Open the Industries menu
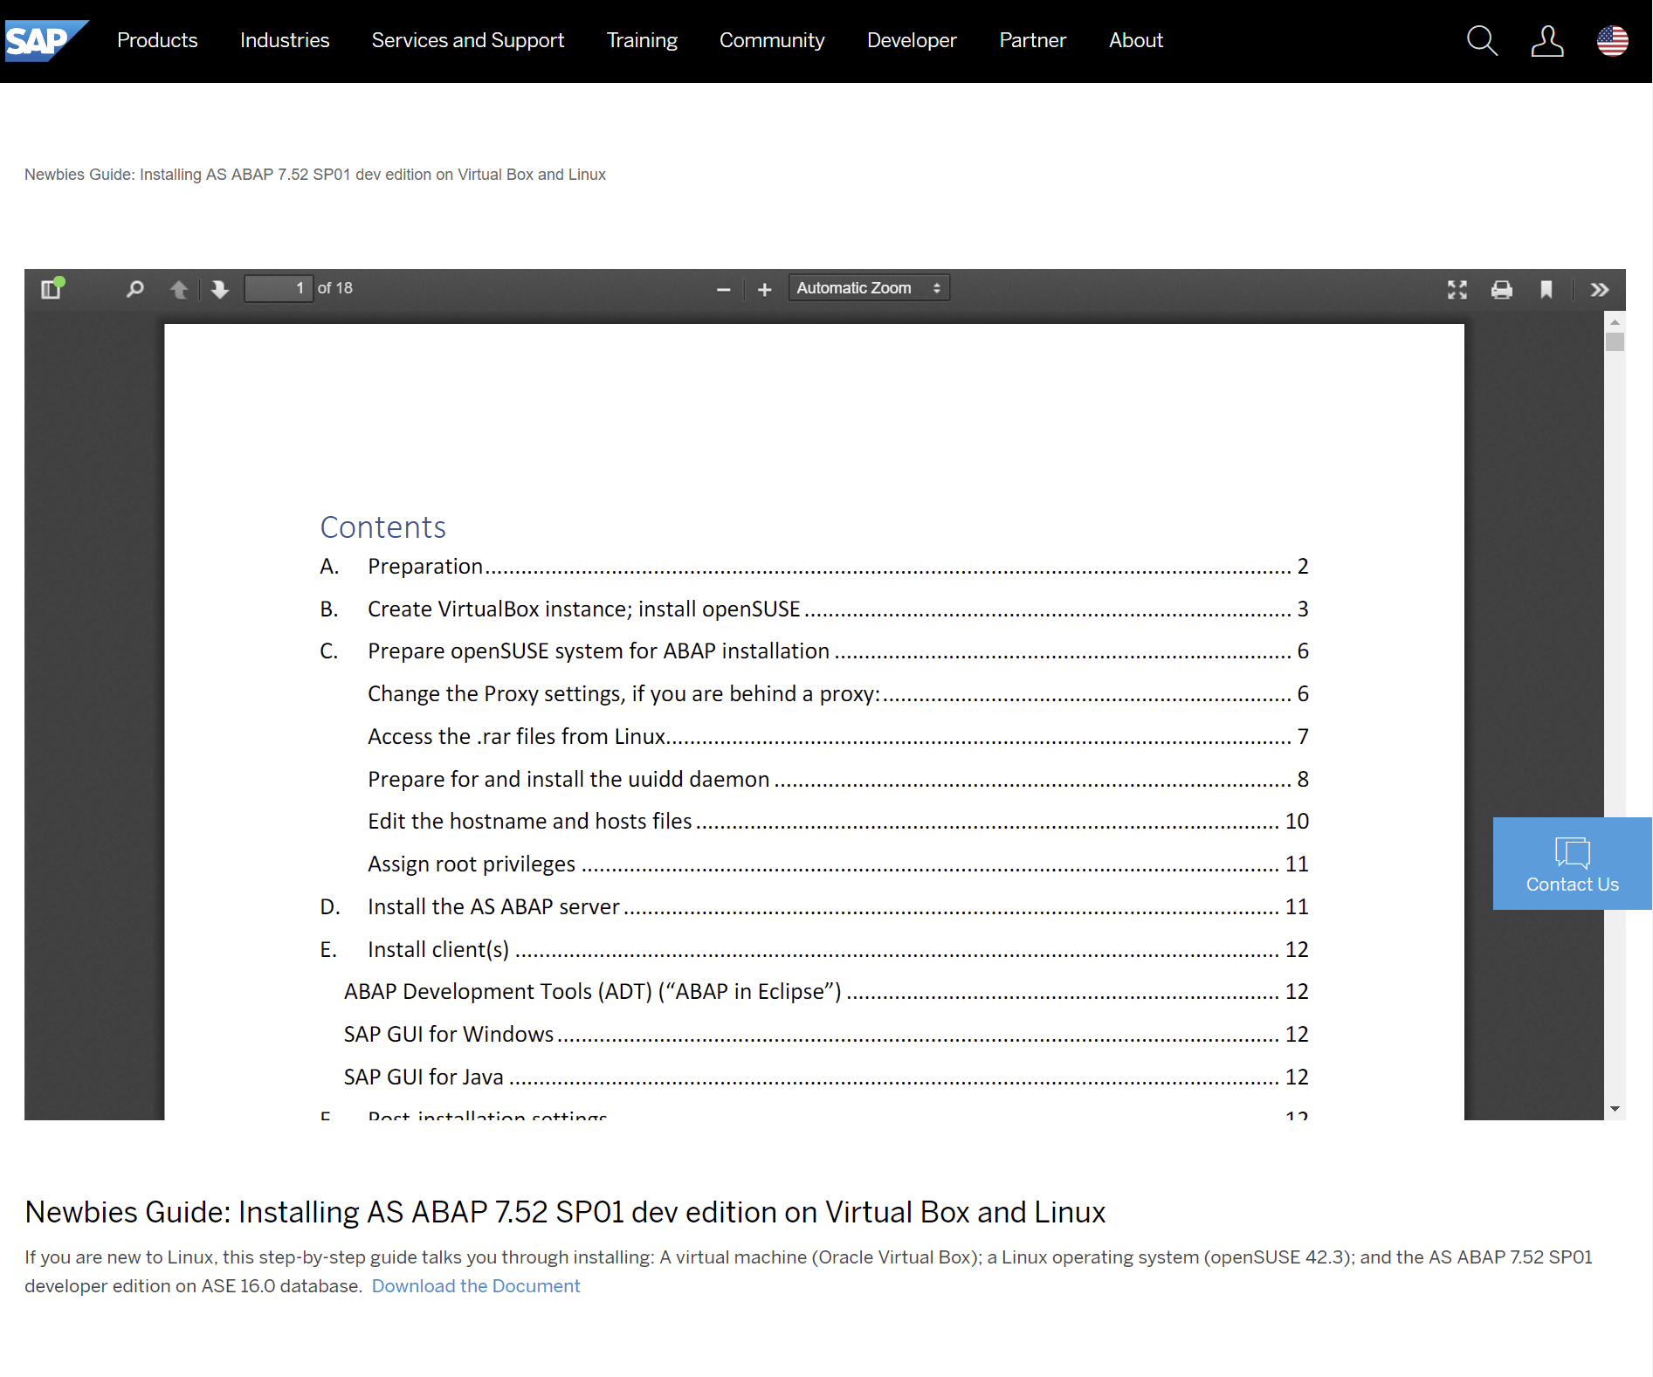 (x=285, y=40)
